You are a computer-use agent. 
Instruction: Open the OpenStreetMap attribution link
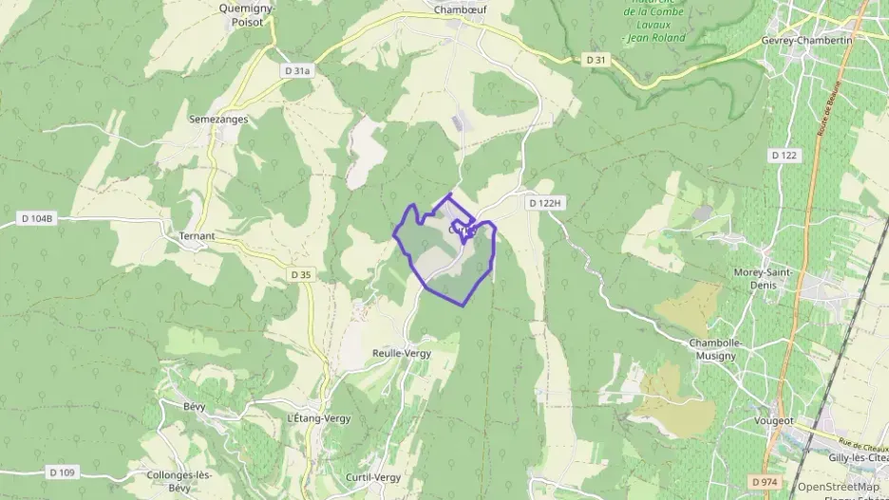coord(838,487)
